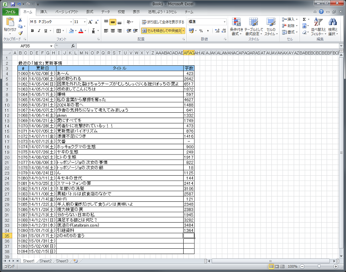This screenshot has height=272, width=346.
Task: Open the ファイル (File) button
Action: [10, 11]
